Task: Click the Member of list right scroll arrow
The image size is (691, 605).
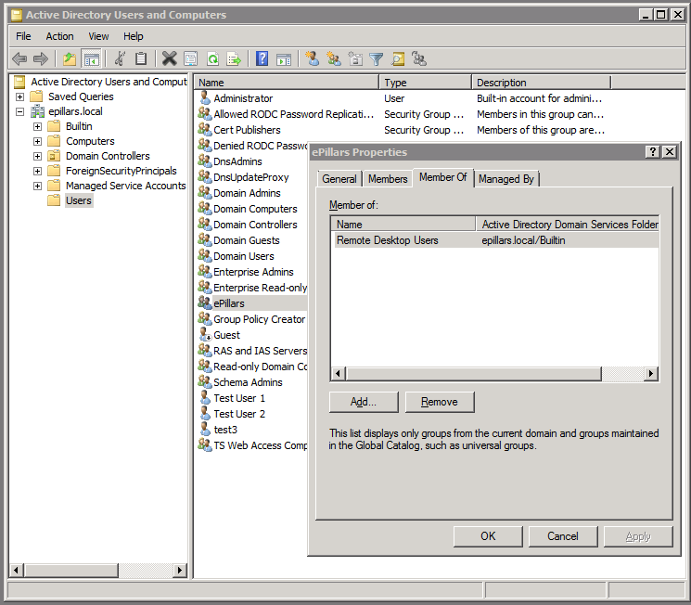Action: [x=651, y=374]
